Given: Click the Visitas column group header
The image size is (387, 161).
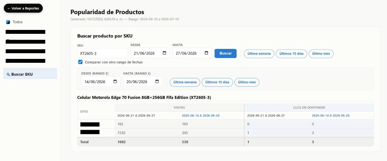Looking at the screenshot, I should 179,108.
